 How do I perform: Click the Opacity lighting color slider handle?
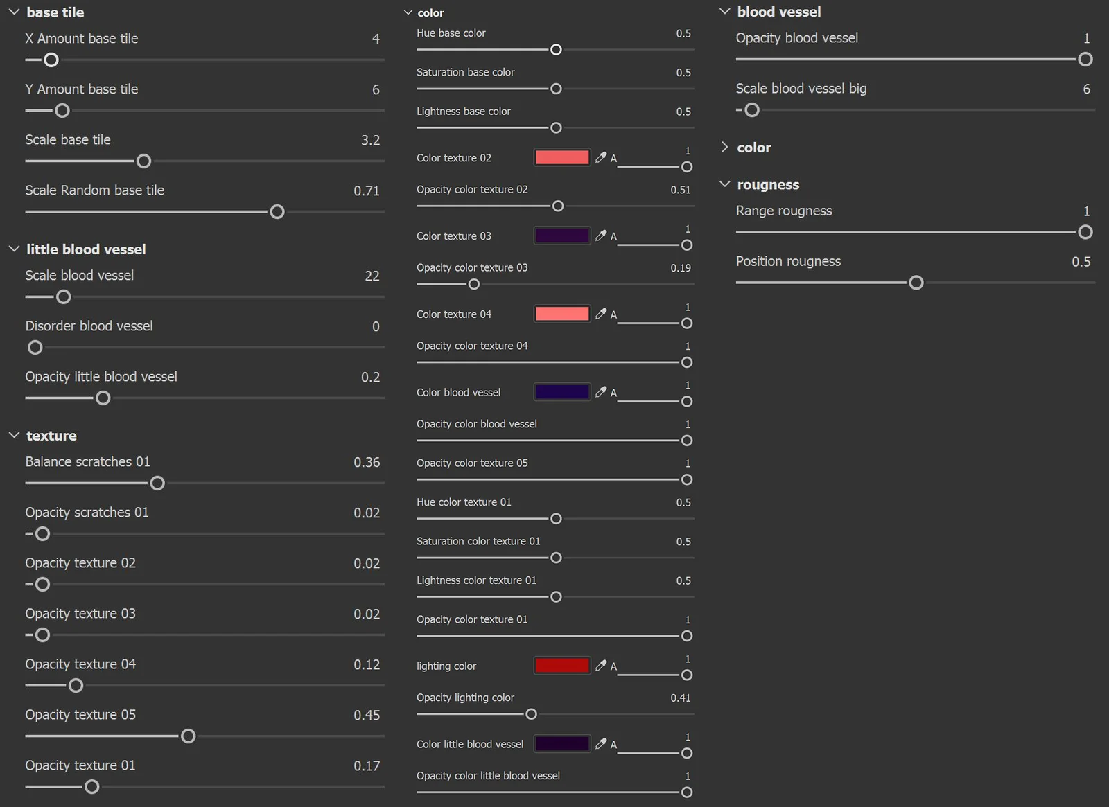531,714
